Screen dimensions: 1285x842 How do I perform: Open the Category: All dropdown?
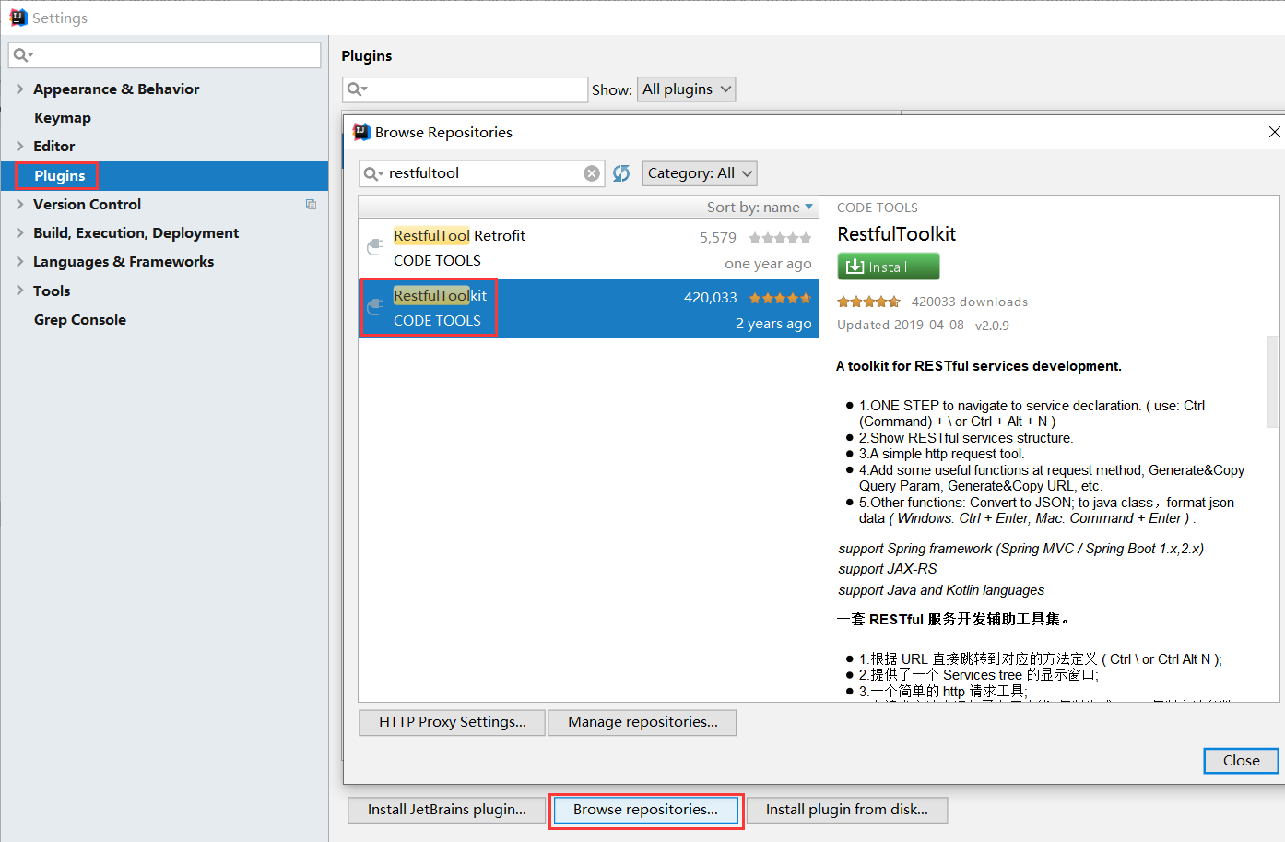[x=700, y=173]
